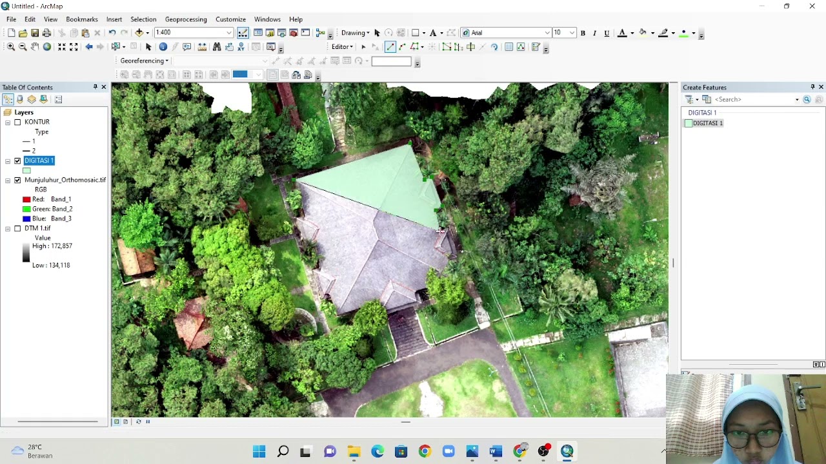826x464 pixels.
Task: Open the map scale 1:400 dropdown
Action: click(x=228, y=33)
